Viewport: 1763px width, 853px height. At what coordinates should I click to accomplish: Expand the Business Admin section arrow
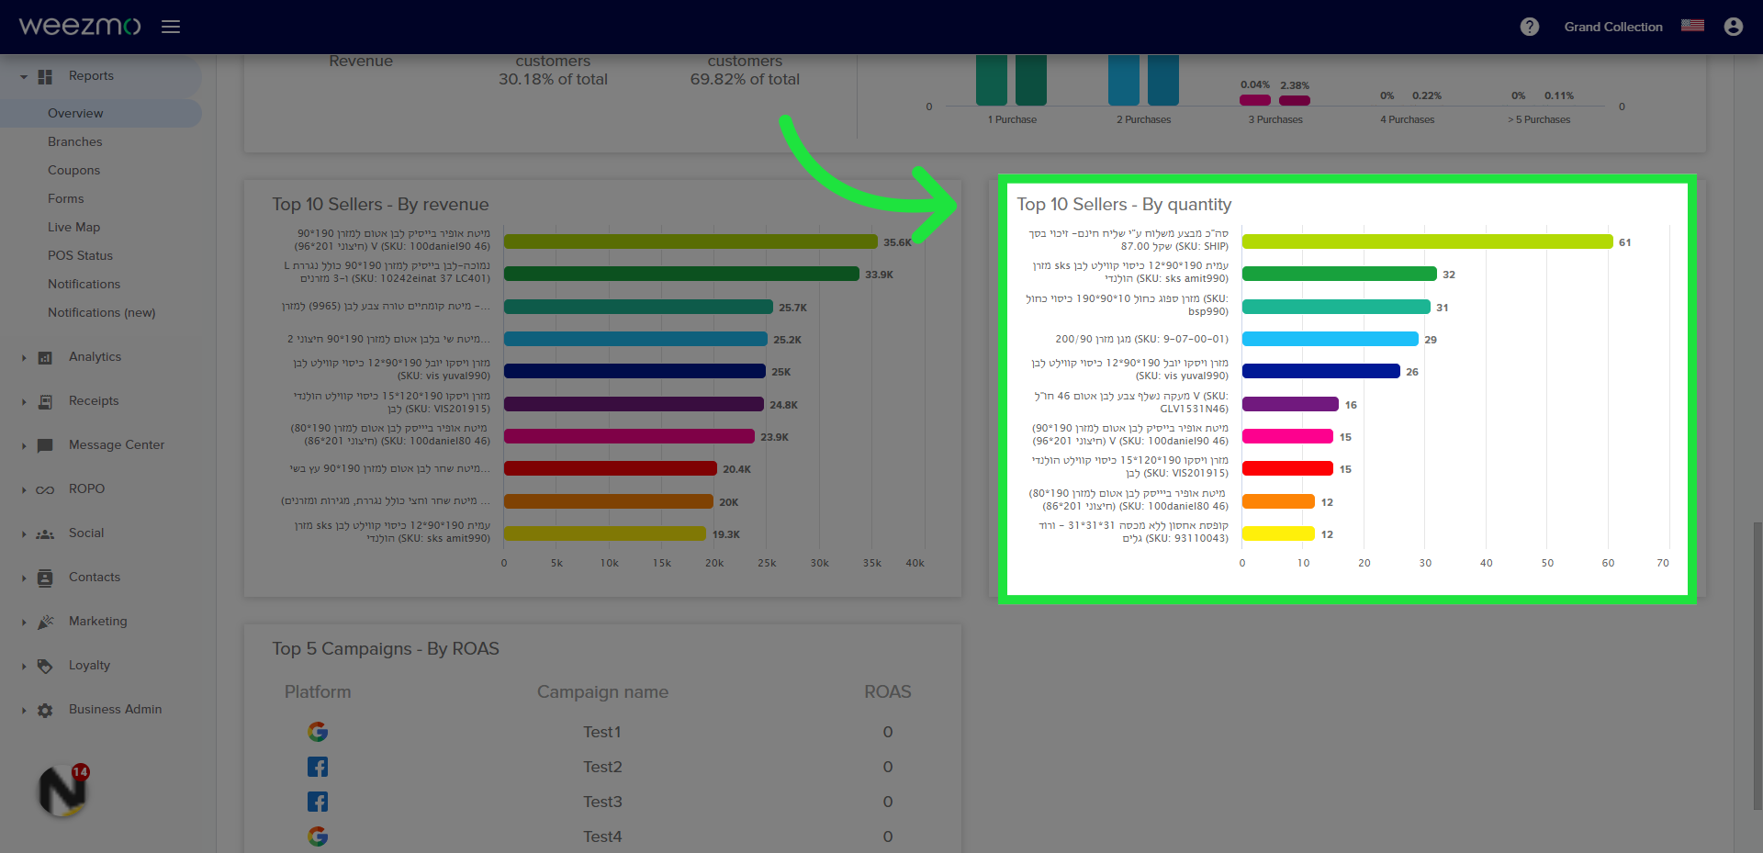pos(24,710)
